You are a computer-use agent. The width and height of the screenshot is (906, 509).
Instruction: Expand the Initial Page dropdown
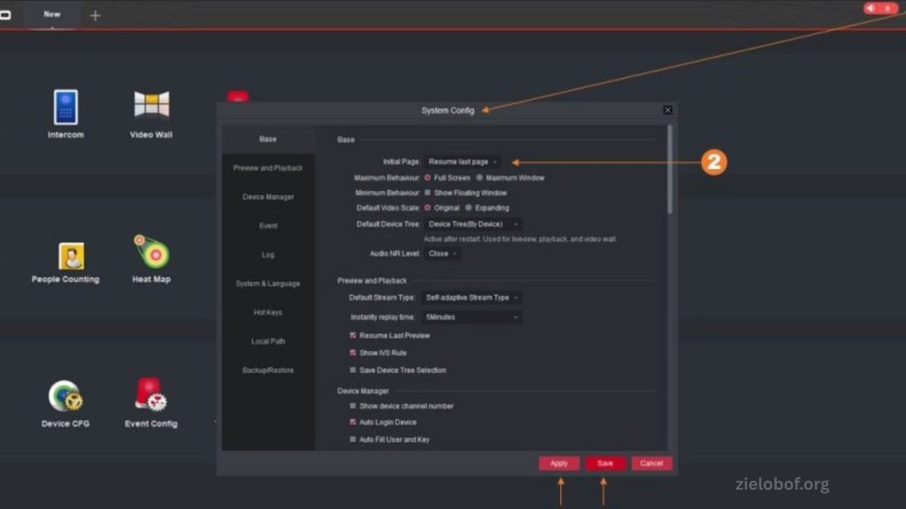[463, 162]
